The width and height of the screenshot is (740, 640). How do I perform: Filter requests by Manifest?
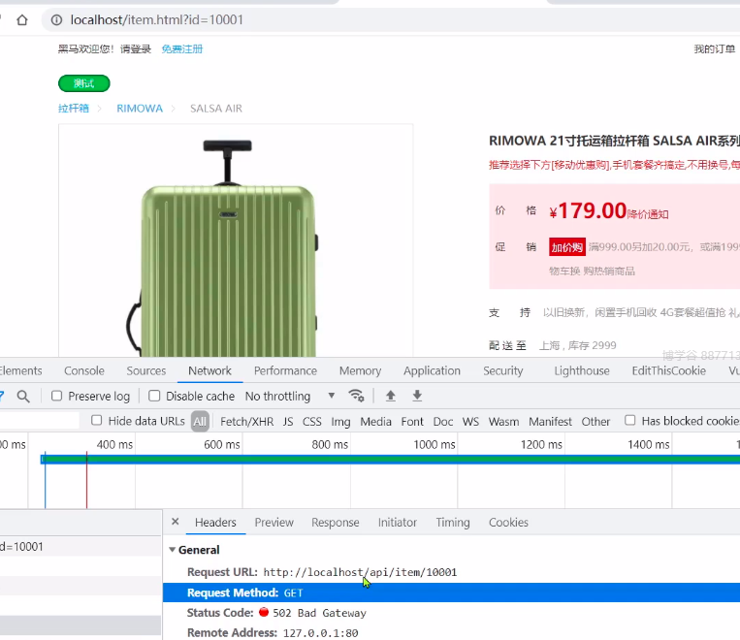coord(550,422)
